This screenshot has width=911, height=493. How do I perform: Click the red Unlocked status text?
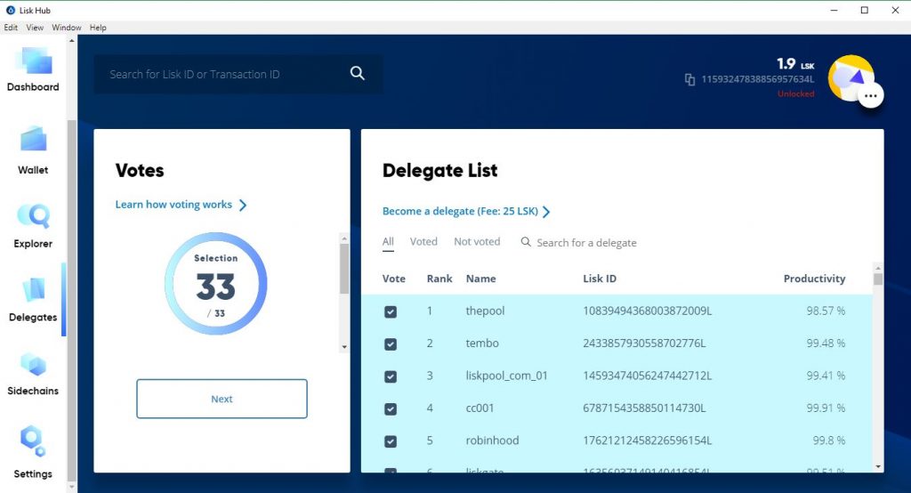pyautogui.click(x=796, y=93)
